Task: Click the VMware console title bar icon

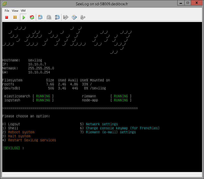Action: [x=4, y=4]
